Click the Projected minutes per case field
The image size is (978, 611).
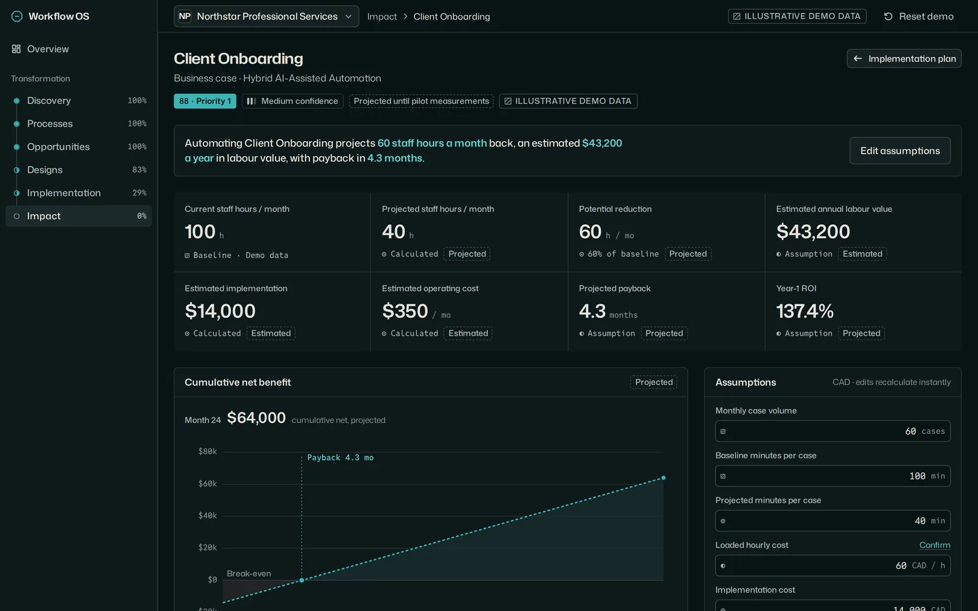tap(833, 521)
